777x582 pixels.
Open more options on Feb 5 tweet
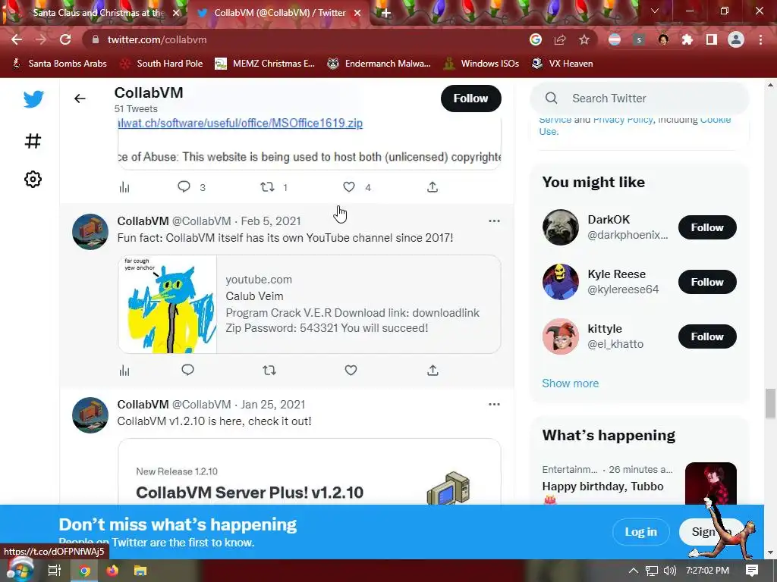tap(494, 221)
